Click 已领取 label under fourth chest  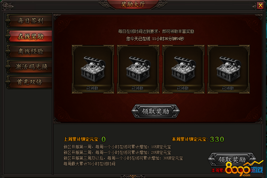tap(228, 88)
